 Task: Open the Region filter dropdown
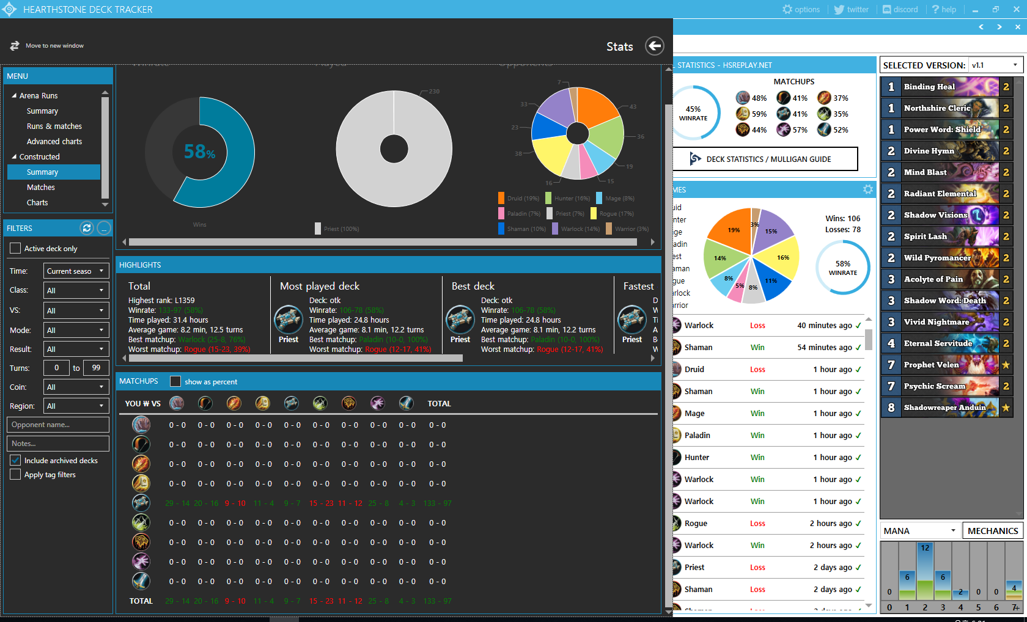76,406
